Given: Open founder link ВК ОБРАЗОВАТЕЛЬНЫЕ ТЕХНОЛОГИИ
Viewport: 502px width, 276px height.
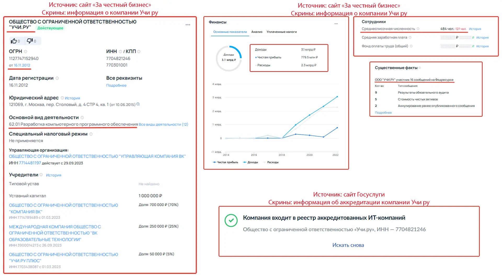Looking at the screenshot, I should point(55,233).
